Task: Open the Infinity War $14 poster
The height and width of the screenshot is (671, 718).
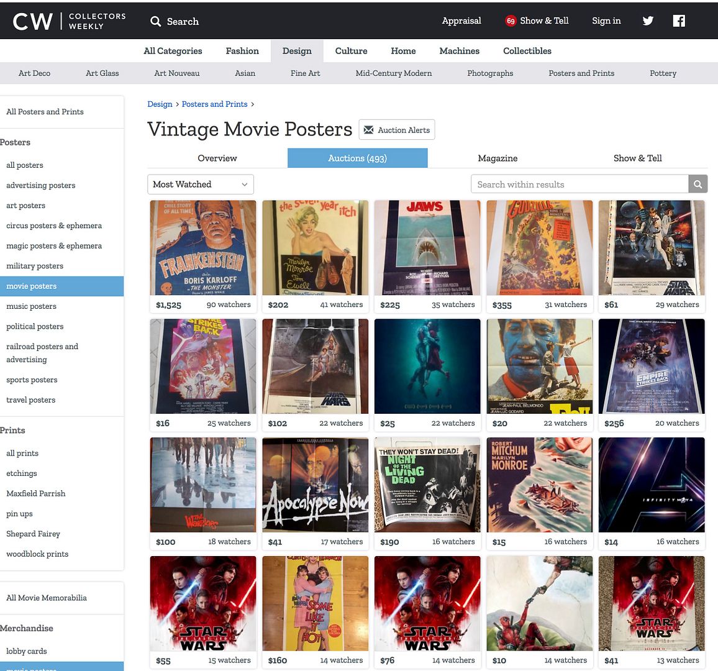Action: (x=652, y=494)
